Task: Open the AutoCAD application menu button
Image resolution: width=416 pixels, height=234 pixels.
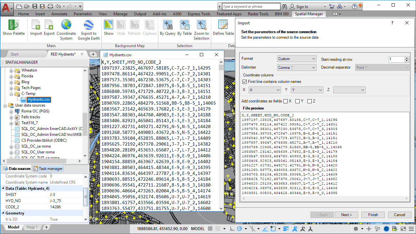Action: click(x=6, y=8)
